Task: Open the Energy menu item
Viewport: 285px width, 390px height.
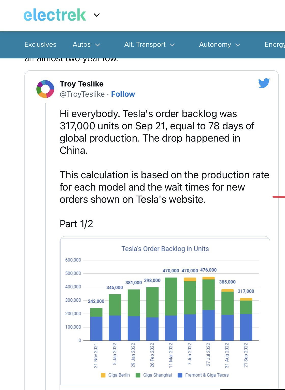Action: tap(275, 44)
